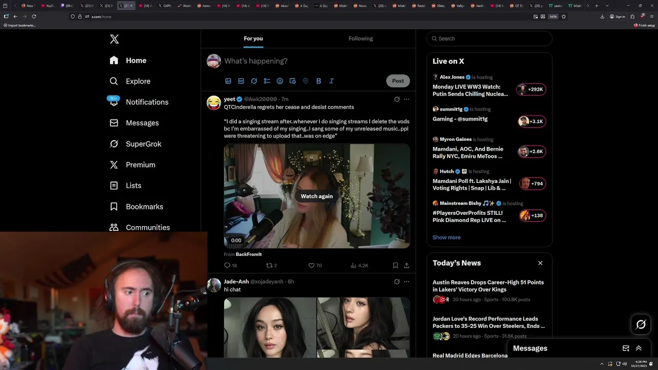Click the X logo in the sidebar
The height and width of the screenshot is (370, 658).
pos(114,39)
